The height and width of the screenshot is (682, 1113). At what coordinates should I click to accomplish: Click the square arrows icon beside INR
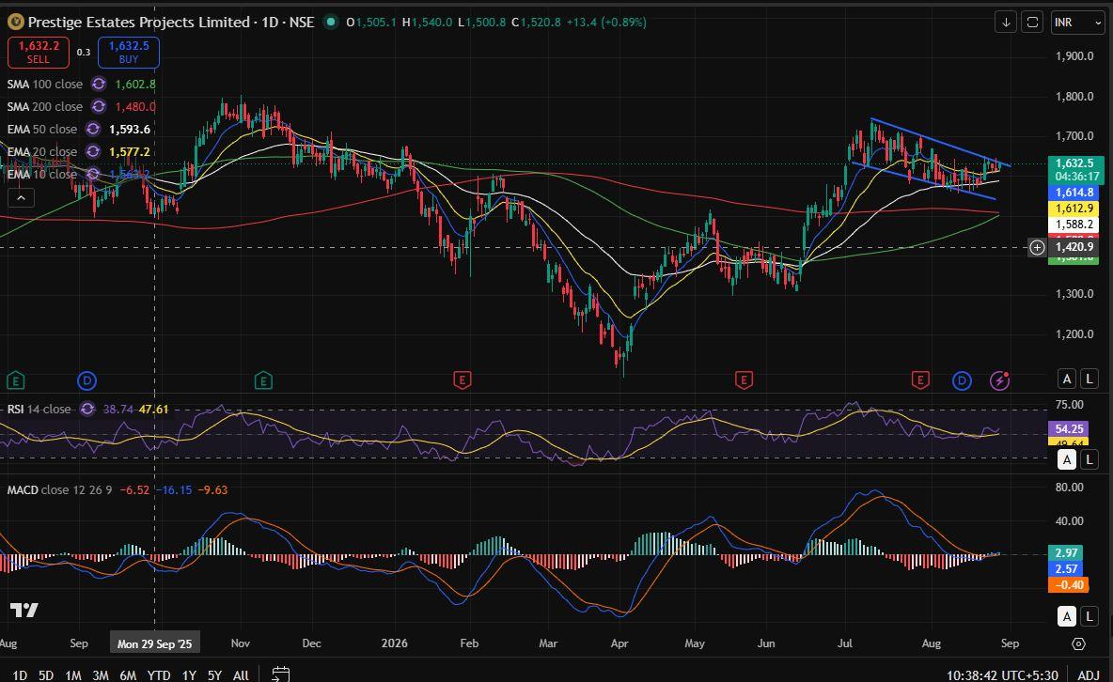click(1032, 22)
